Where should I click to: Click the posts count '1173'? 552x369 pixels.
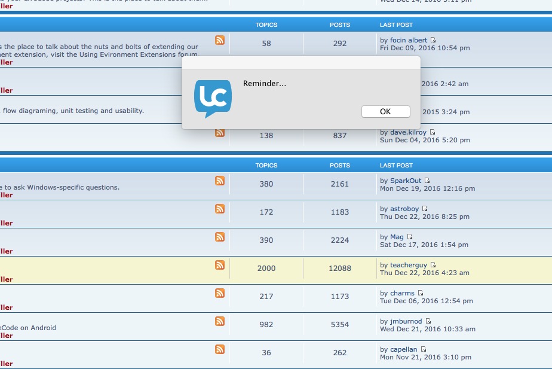(x=340, y=297)
